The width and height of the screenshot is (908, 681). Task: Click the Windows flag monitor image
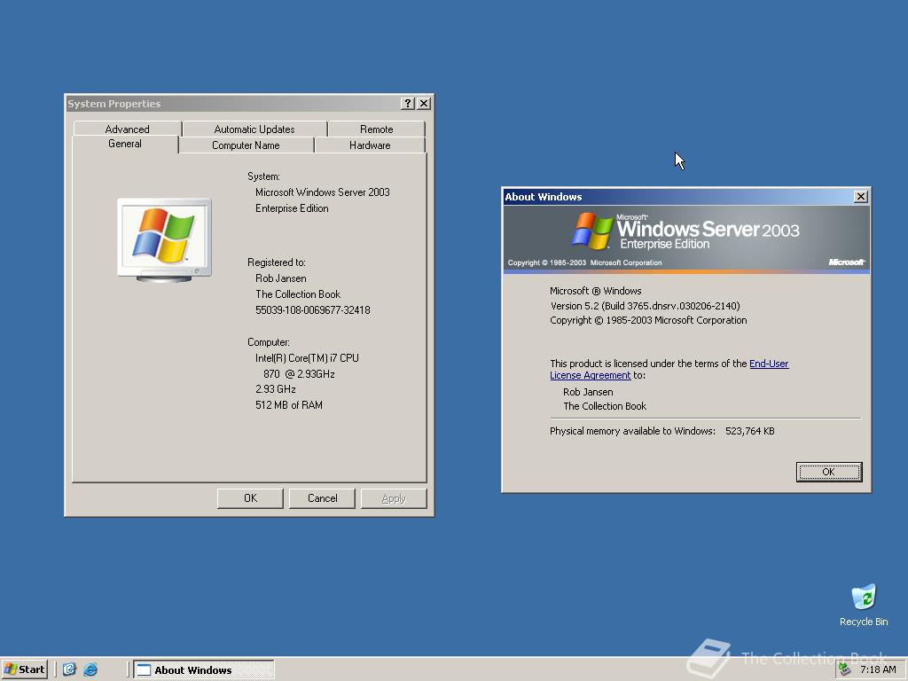164,239
